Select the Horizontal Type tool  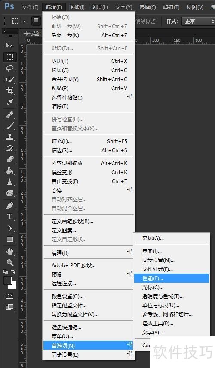(9, 217)
